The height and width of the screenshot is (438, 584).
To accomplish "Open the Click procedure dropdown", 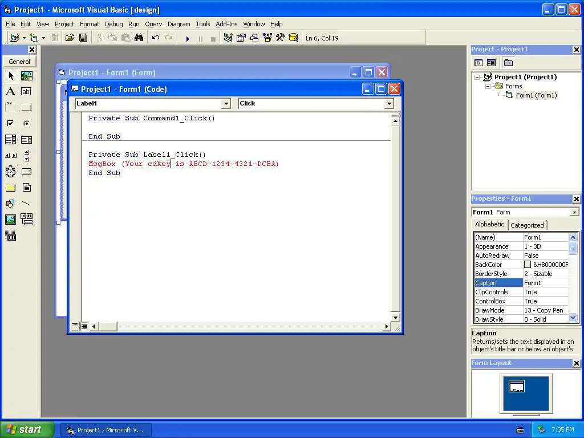I will (389, 104).
